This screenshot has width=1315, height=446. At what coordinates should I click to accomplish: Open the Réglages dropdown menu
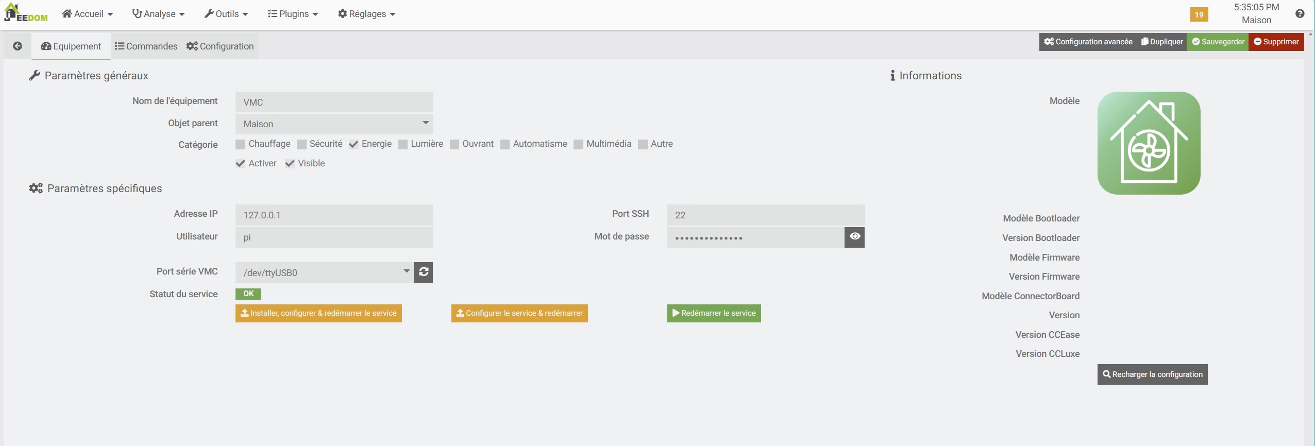point(366,14)
